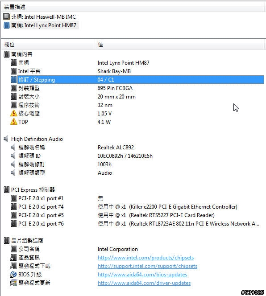Click the value Realtek ALC892
Screen dimensions: 266x296
(116, 148)
